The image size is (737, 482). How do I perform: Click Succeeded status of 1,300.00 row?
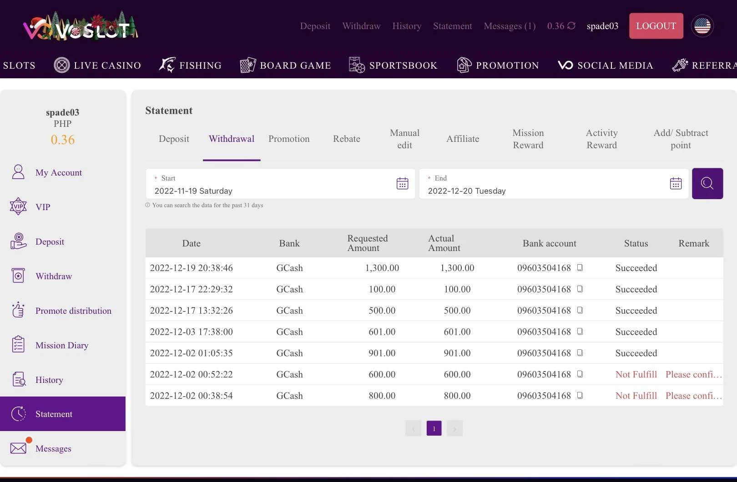point(636,268)
